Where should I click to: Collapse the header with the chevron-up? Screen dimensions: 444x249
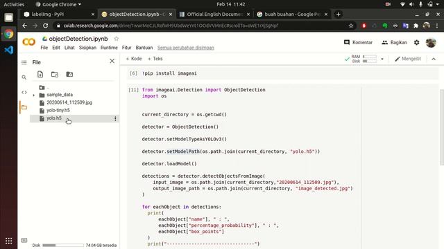[434, 59]
